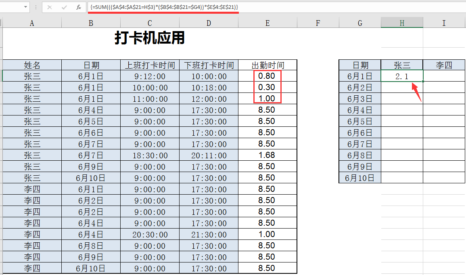Screen dimensions: 466x275
Task: Select cell with value 1.68
Action: pos(267,155)
